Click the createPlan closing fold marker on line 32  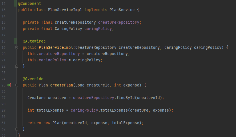pos(17,129)
